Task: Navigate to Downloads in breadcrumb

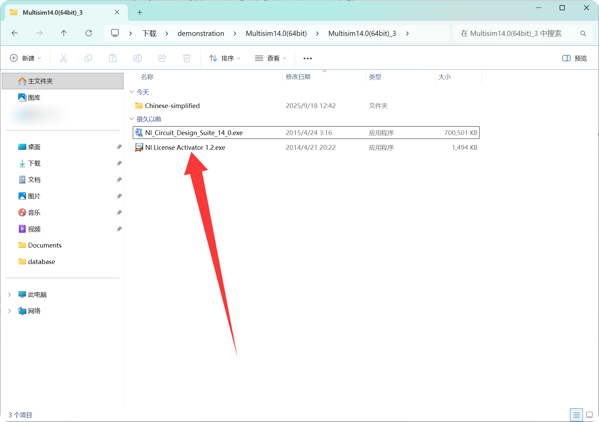Action: pyautogui.click(x=149, y=34)
